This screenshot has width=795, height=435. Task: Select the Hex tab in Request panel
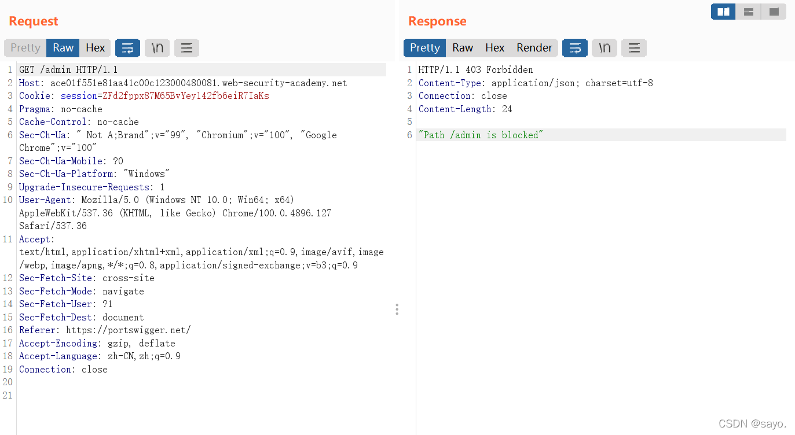96,48
